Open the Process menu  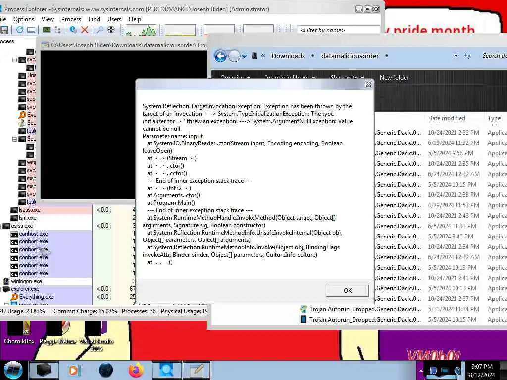pos(71,19)
